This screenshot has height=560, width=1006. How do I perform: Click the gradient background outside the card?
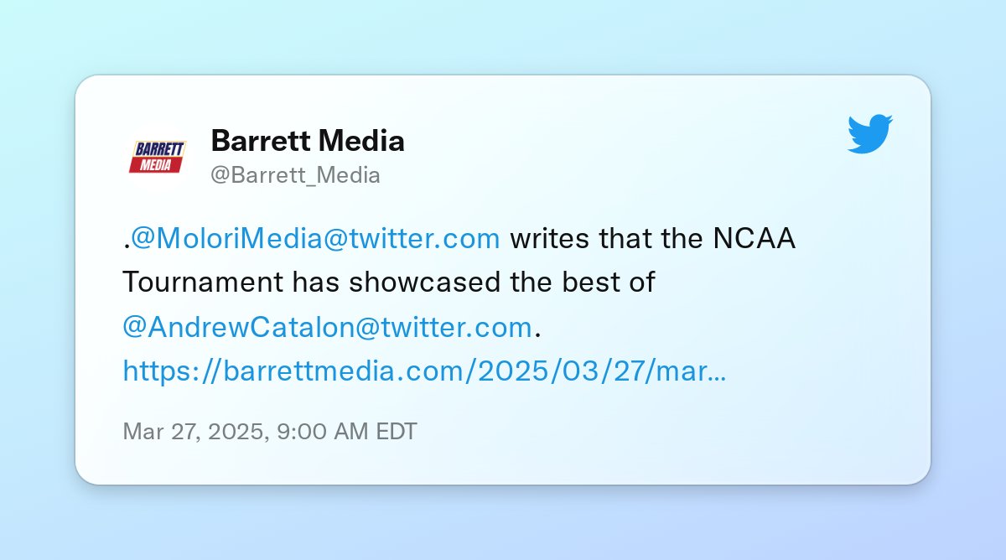[x=503, y=34]
